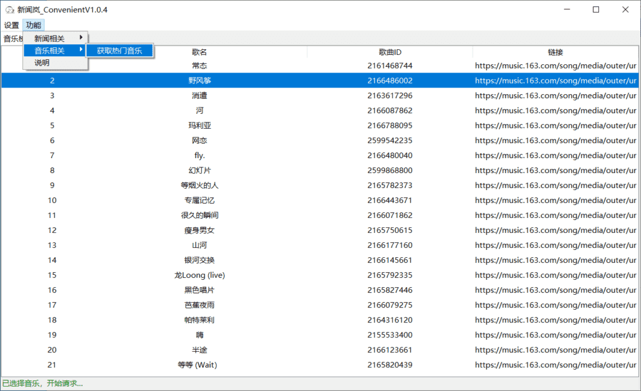Click the app icon in title bar
The height and width of the screenshot is (391, 641).
pyautogui.click(x=9, y=9)
